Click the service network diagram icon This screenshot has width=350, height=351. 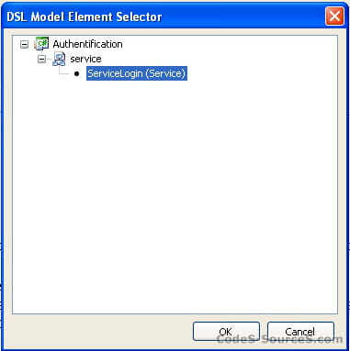(59, 59)
